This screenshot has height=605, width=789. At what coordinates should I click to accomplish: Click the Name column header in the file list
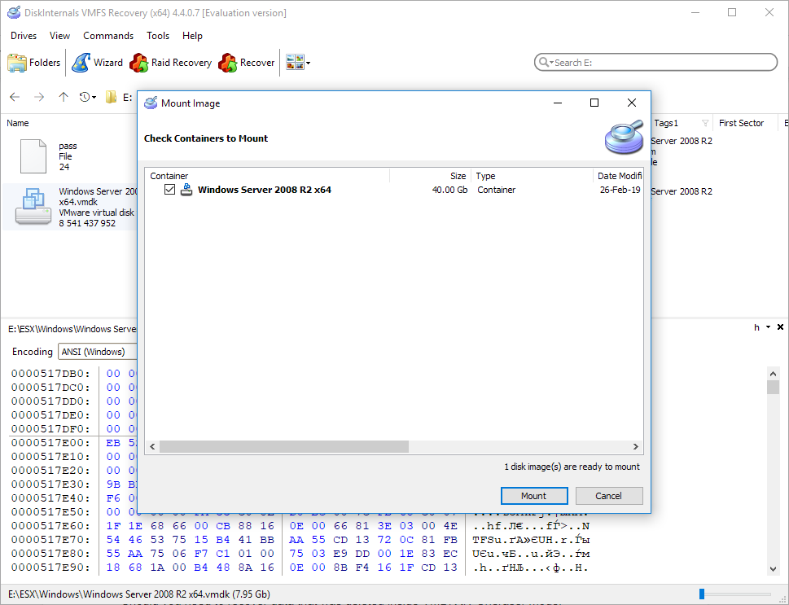pyautogui.click(x=18, y=123)
